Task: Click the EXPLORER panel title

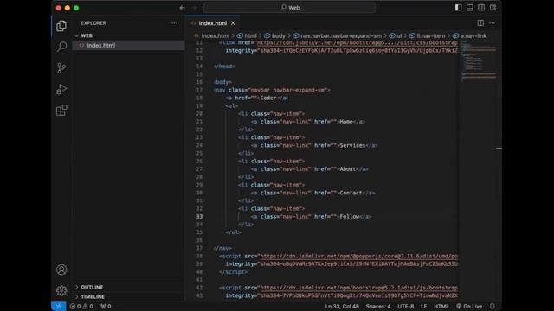Action: [x=93, y=23]
